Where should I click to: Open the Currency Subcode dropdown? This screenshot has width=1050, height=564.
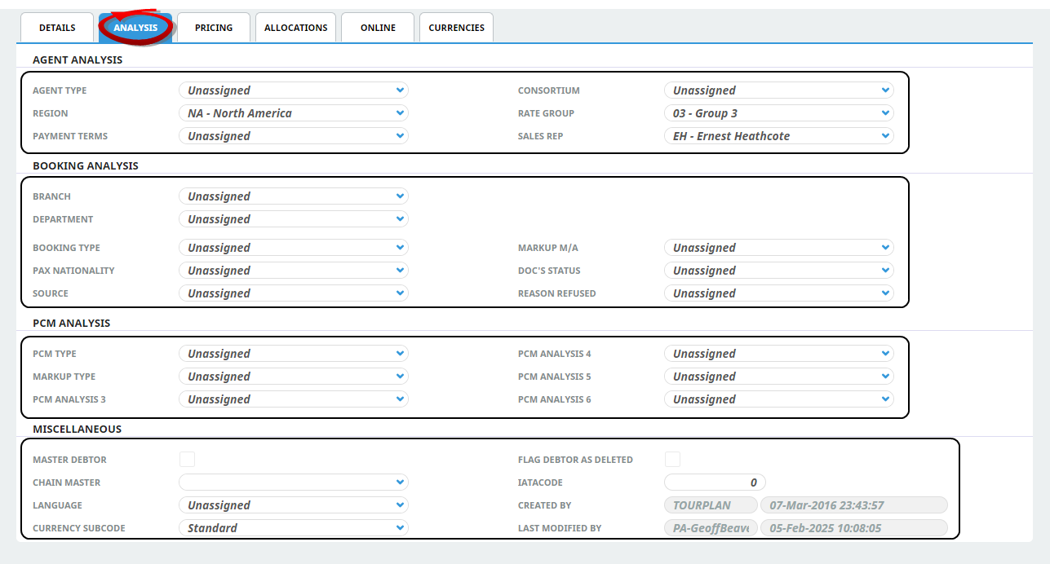[294, 527]
